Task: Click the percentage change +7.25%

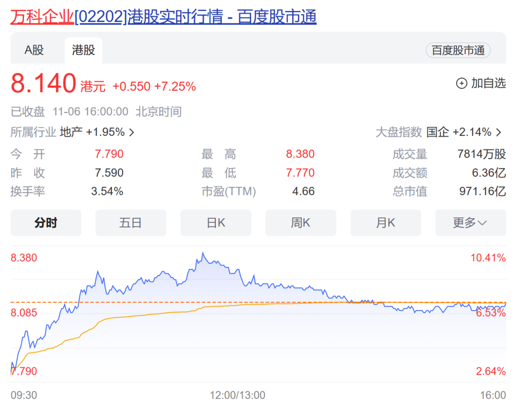Action: point(175,87)
